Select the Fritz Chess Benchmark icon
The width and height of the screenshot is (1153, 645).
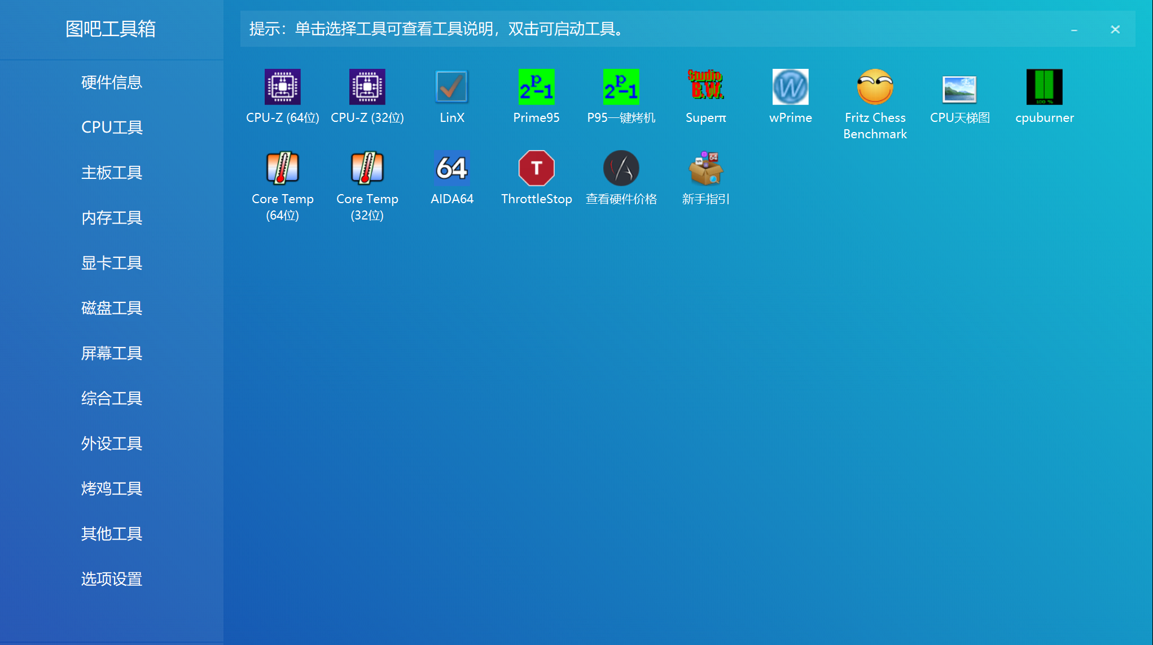pyautogui.click(x=875, y=87)
